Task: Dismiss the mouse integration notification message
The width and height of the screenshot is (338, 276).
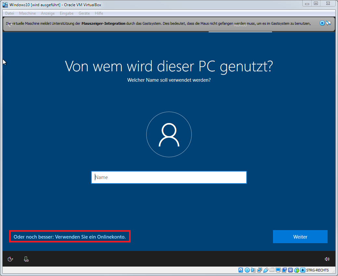Action: click(x=322, y=23)
